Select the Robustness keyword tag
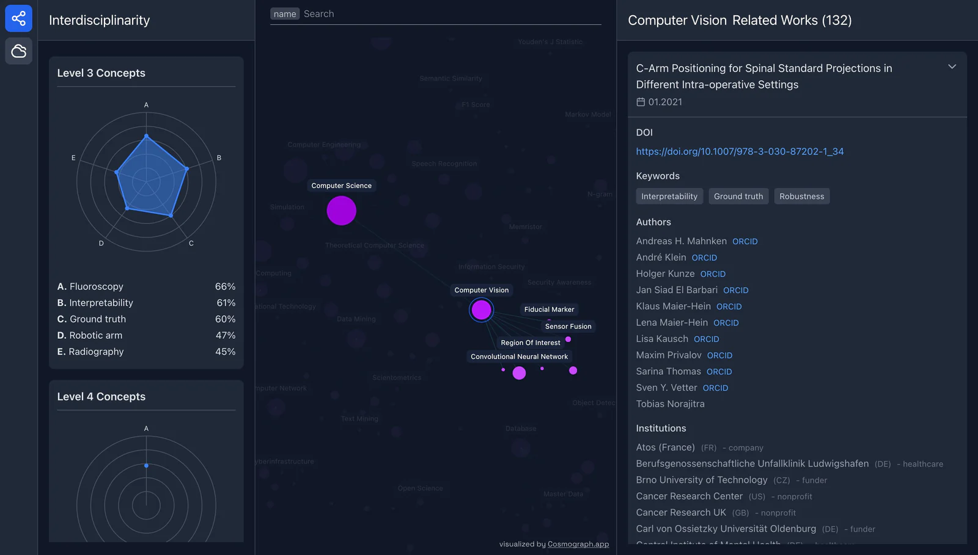This screenshot has width=978, height=555. tap(802, 196)
